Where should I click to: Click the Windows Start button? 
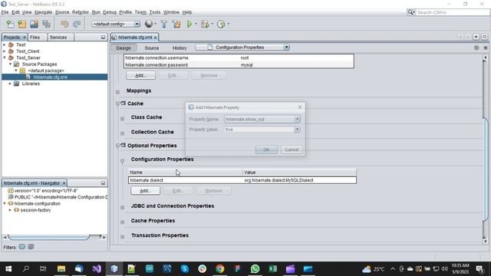[8, 269]
